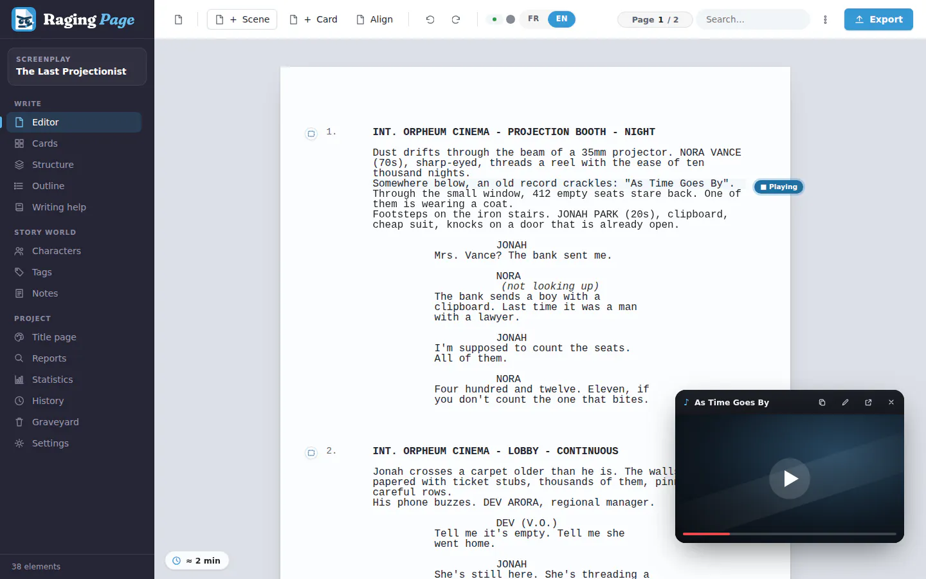Click the scene 2 marker icon

coord(311,453)
